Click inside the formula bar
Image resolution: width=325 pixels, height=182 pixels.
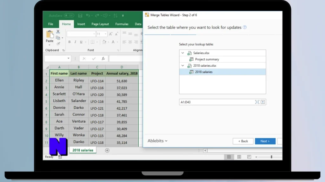click(126, 58)
